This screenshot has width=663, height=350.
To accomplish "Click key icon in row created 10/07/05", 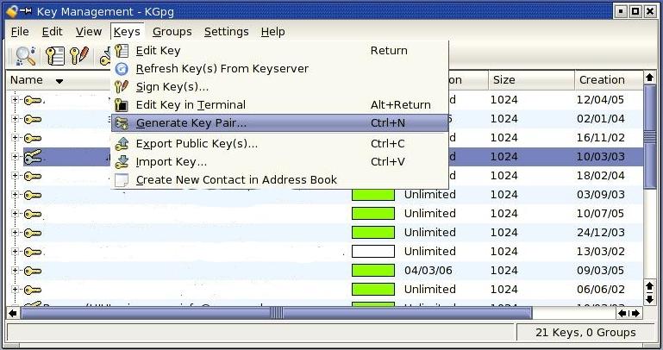I will [33, 214].
